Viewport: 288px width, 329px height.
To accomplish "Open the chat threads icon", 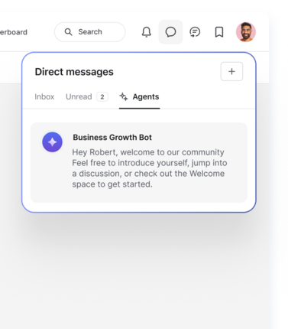I will [x=195, y=32].
